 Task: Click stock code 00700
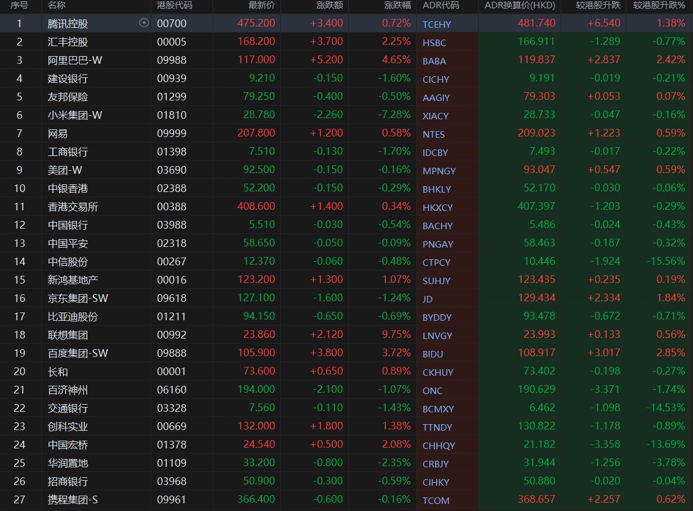pyautogui.click(x=172, y=24)
